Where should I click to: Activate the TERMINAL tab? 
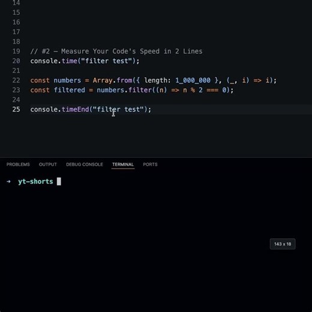[123, 164]
